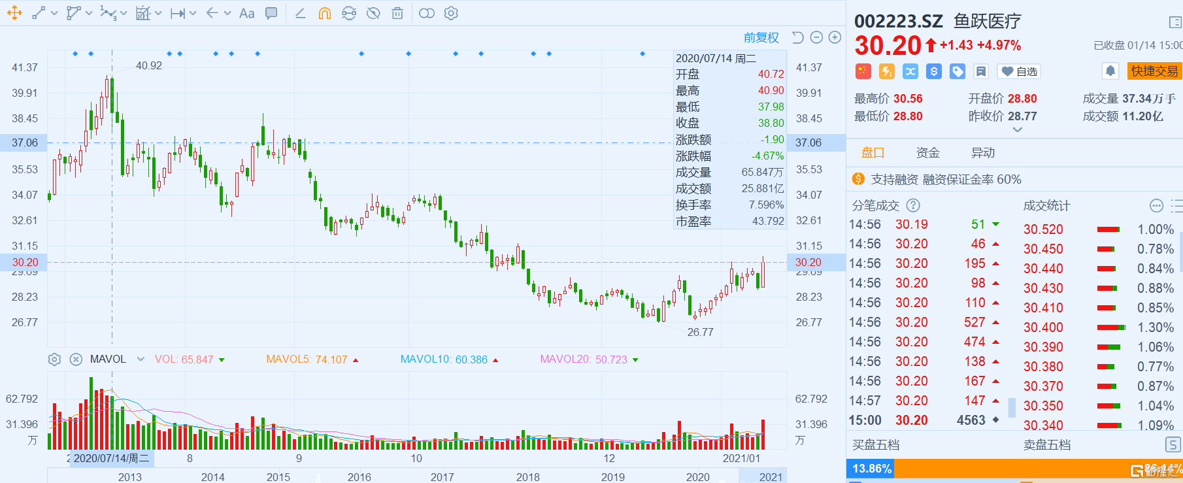The width and height of the screenshot is (1183, 483).
Task: Jump to 2013 on year timeline
Action: (x=129, y=476)
